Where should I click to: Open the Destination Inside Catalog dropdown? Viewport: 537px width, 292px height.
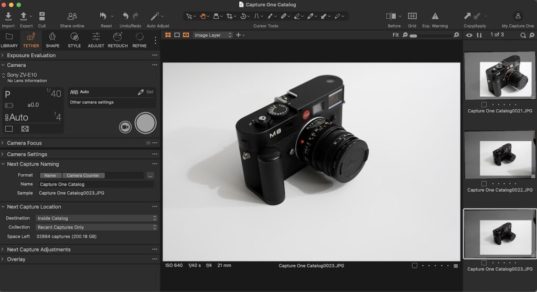[96, 218]
